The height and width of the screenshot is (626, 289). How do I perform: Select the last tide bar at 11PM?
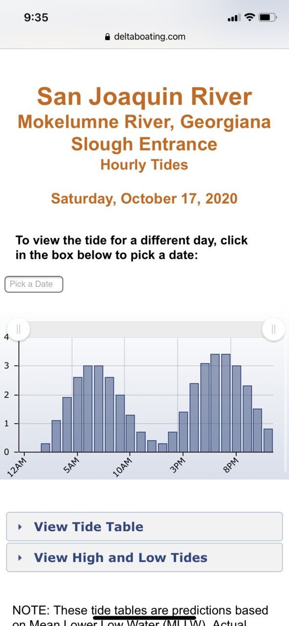tap(268, 440)
